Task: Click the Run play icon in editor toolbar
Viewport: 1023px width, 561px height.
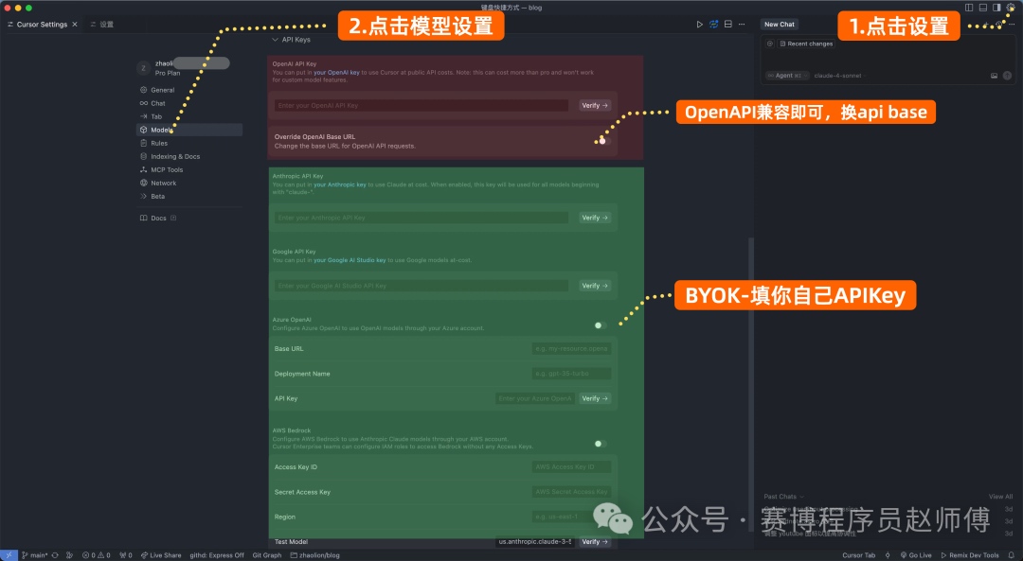Action: click(699, 24)
